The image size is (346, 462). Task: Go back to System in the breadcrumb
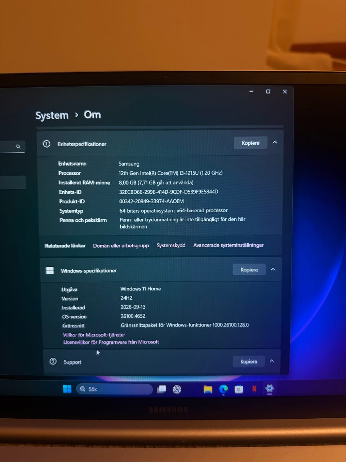click(52, 115)
